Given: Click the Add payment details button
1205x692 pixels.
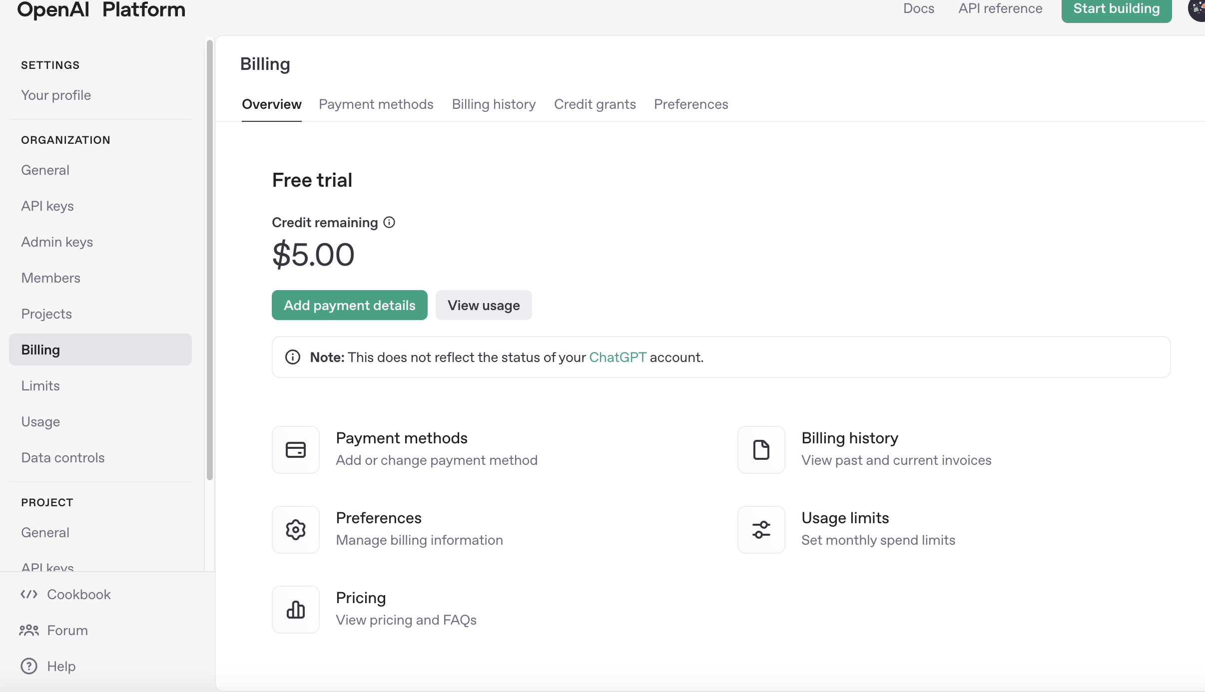Looking at the screenshot, I should (x=349, y=305).
